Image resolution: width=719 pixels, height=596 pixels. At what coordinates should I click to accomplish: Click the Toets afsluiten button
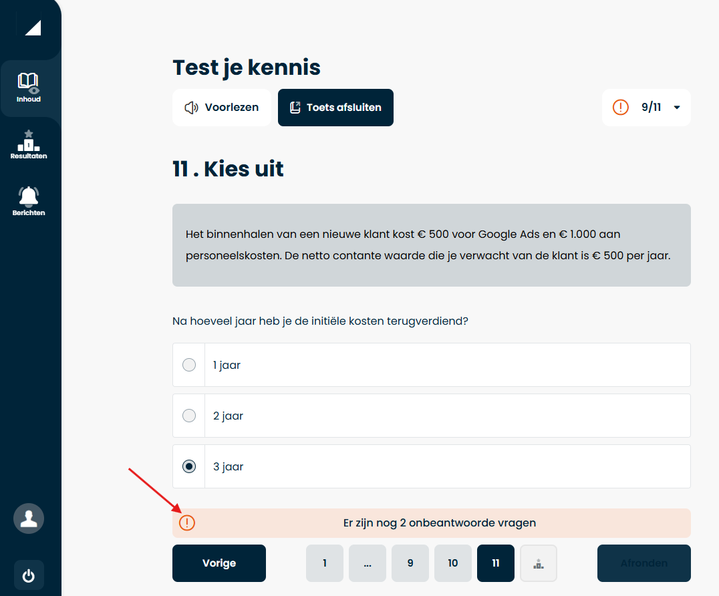pyautogui.click(x=335, y=108)
